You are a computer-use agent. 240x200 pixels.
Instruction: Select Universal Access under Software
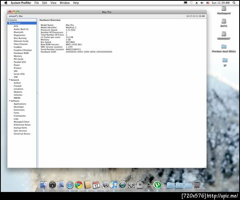pyautogui.click(x=22, y=134)
